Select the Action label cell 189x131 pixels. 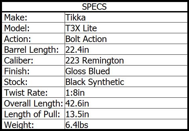33,39
